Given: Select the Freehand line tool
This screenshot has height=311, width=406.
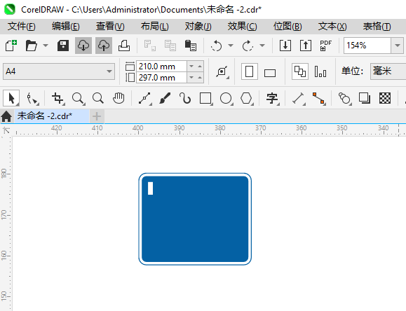Looking at the screenshot, I should point(145,99).
